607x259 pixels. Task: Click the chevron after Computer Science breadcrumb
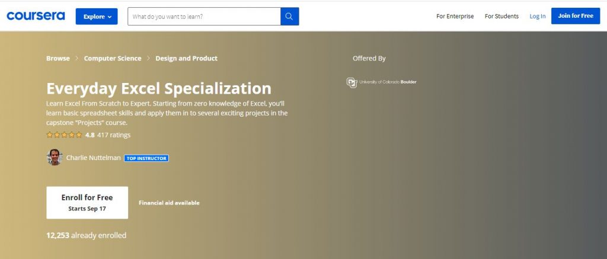pos(148,59)
